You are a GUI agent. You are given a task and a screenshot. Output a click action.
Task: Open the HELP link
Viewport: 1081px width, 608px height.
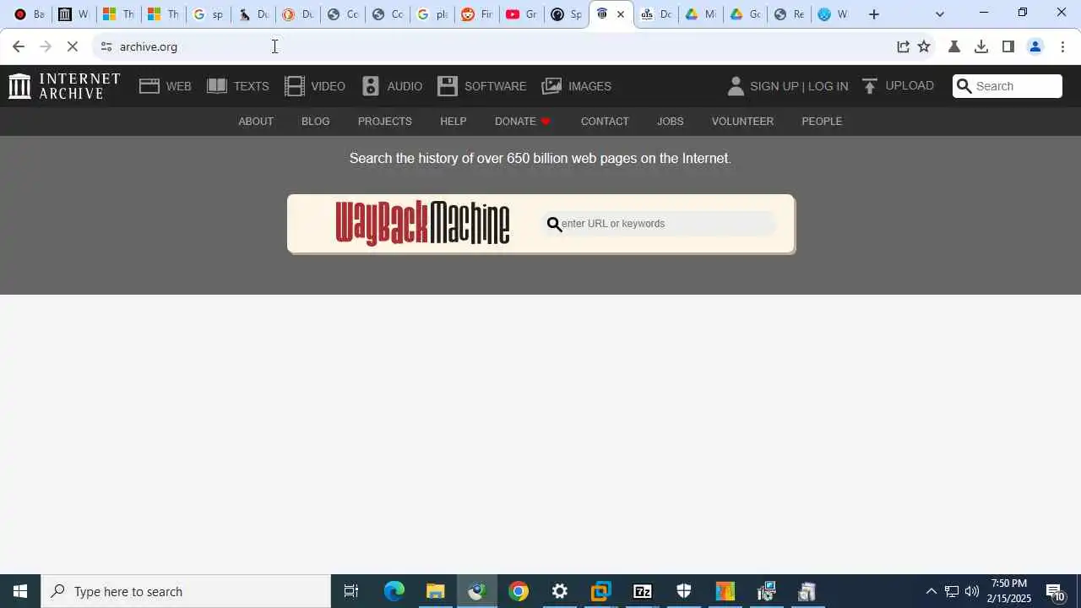454,122
